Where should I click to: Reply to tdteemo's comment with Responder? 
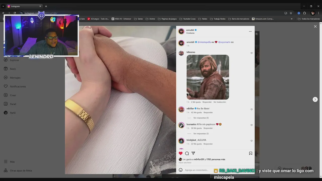coord(207,102)
